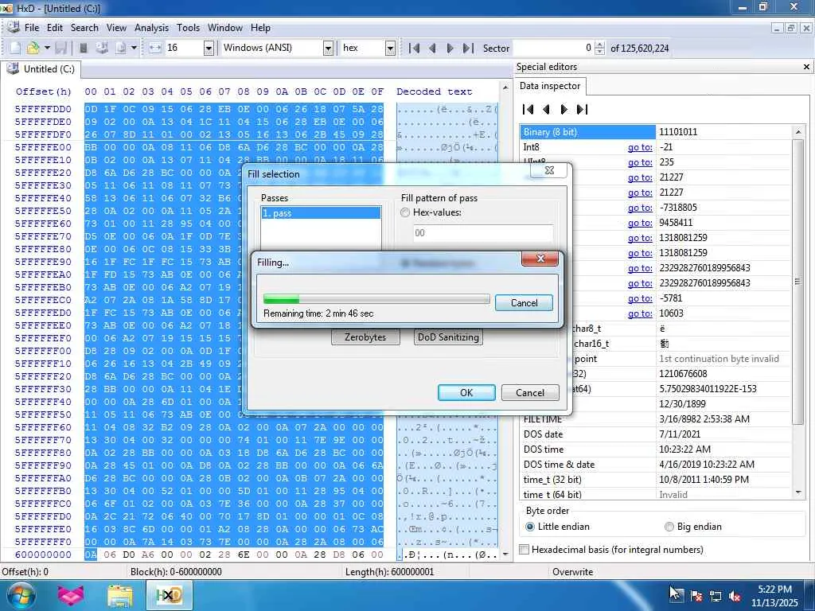The height and width of the screenshot is (611, 815).
Task: Click the clock showing 5:22 PM
Action: pyautogui.click(x=774, y=590)
